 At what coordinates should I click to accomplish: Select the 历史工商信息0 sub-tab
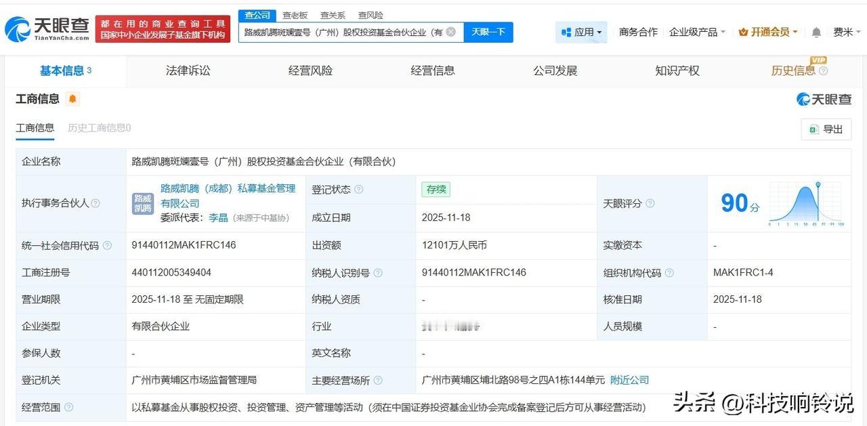pyautogui.click(x=99, y=128)
